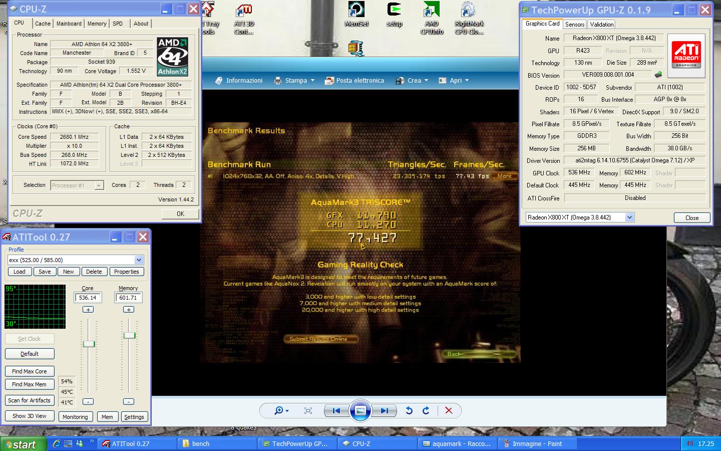Viewport: 721px width, 451px height.
Task: Fit image to window in photo viewer
Action: pyautogui.click(x=308, y=411)
